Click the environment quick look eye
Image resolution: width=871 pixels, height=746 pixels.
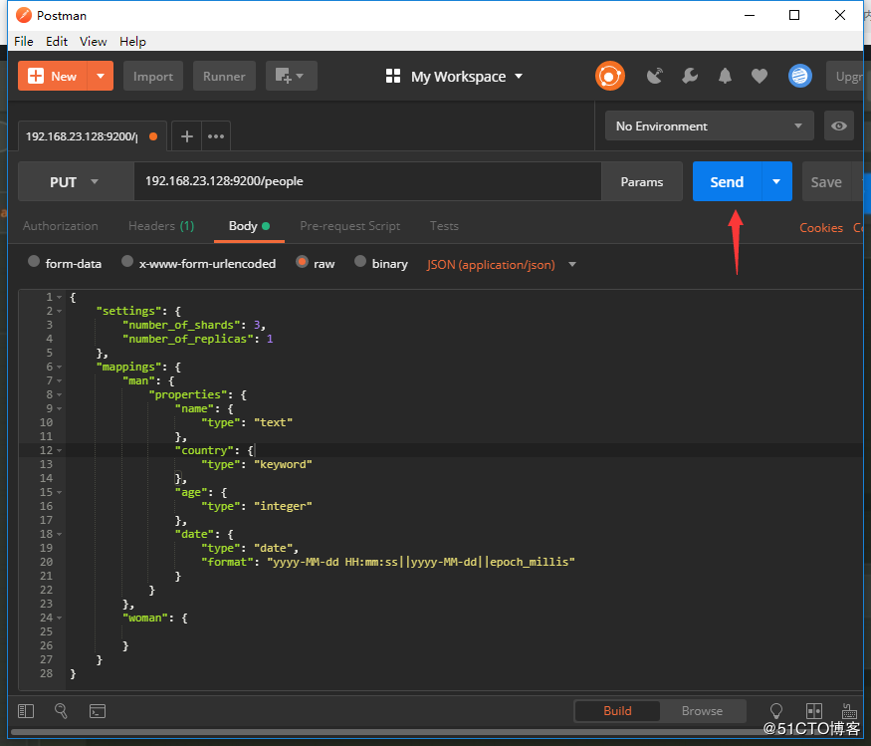pyautogui.click(x=839, y=126)
